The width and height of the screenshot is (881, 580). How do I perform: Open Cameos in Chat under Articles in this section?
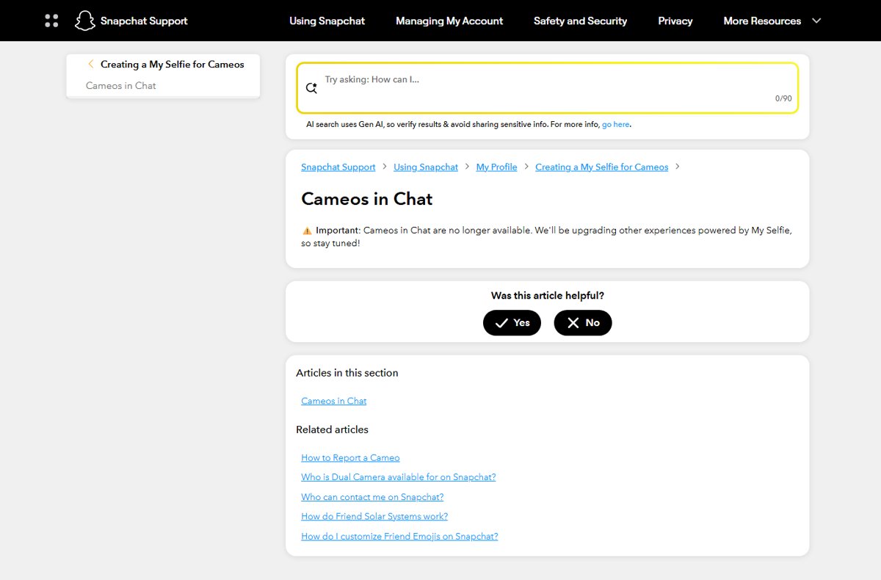tap(333, 401)
